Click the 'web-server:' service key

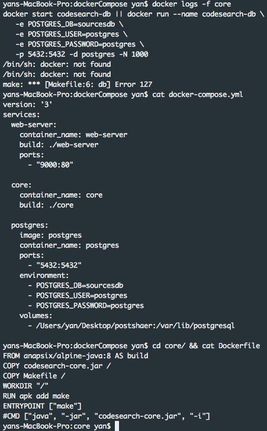34,125
